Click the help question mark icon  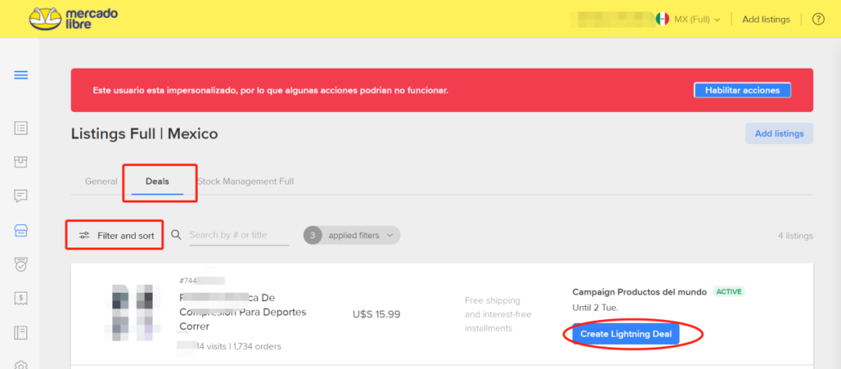(x=818, y=19)
